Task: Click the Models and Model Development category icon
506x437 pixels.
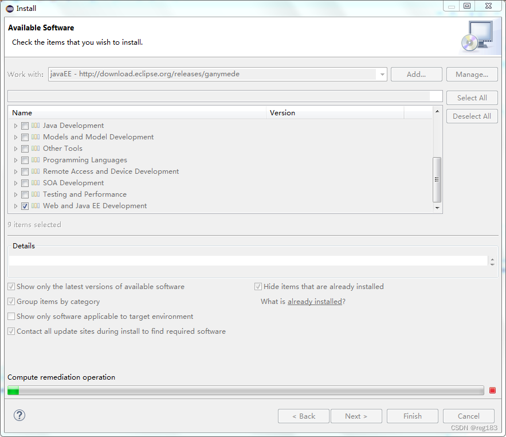Action: point(36,137)
